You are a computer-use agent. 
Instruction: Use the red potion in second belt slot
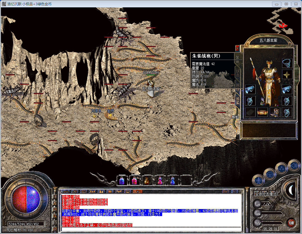pyautogui.click(x=135, y=181)
